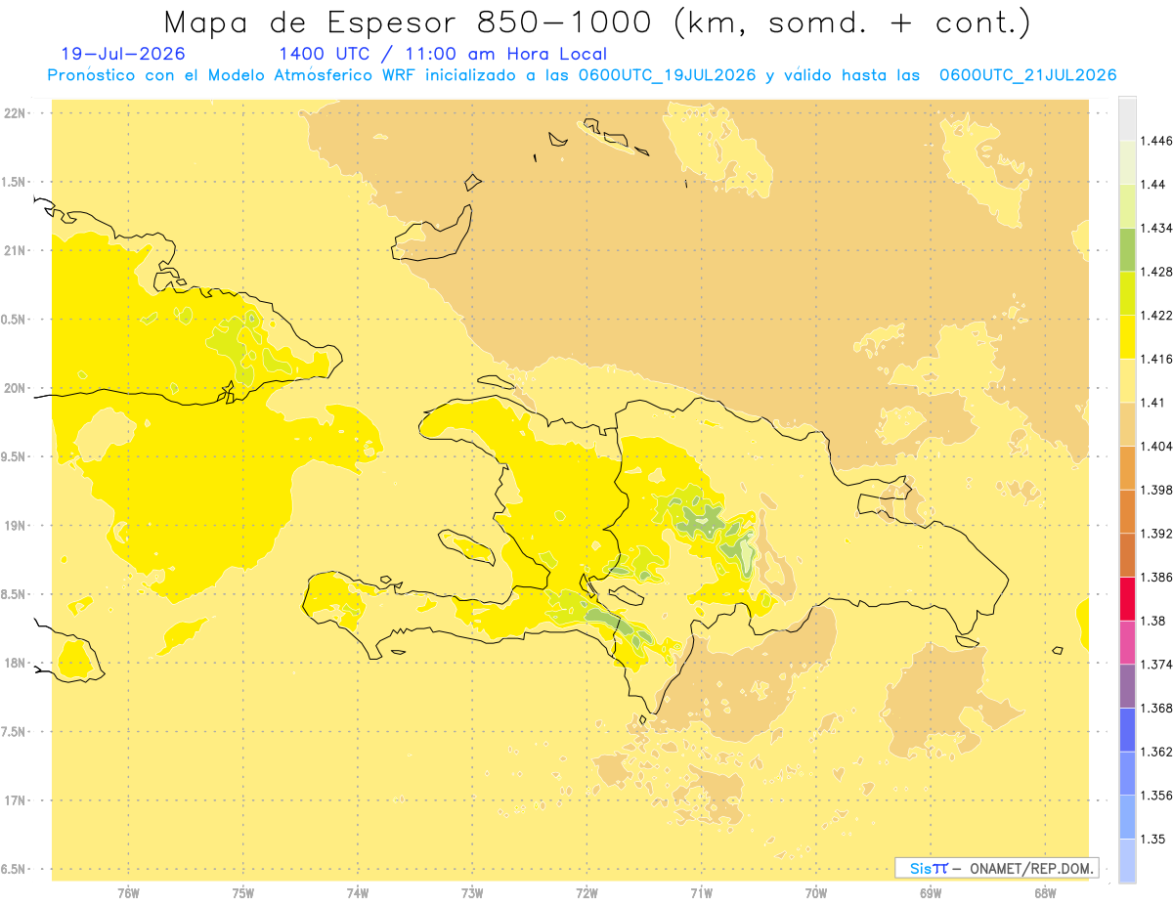Viewport: 1173px width, 906px height.
Task: Click the latitude label '18N'
Action: 15,663
